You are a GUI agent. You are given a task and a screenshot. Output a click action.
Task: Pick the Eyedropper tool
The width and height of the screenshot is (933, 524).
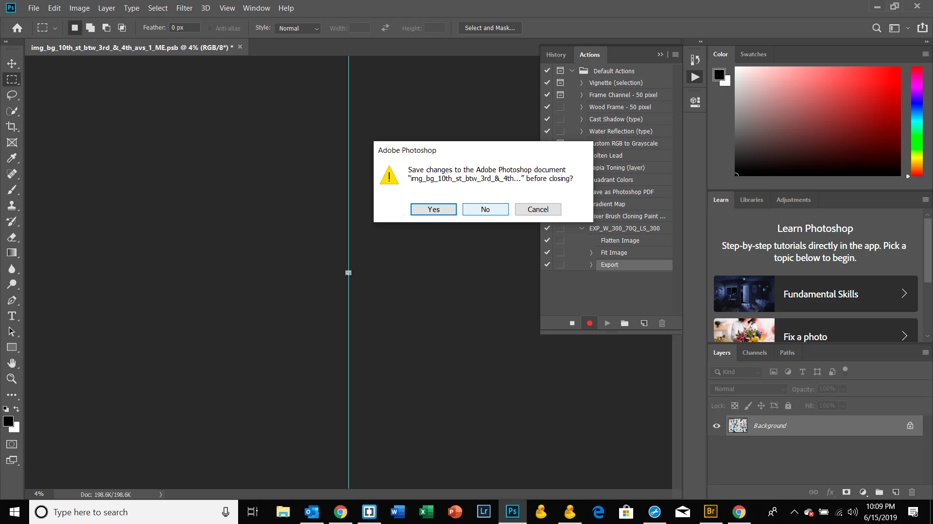pos(12,158)
